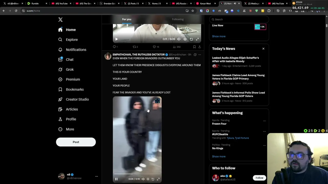Repost the post with 2 reposts
Viewport: 328px width, 184px height.
[x=135, y=47]
